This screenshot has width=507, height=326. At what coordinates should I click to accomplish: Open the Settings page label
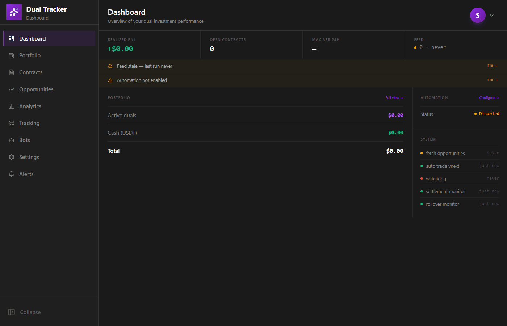click(x=29, y=157)
